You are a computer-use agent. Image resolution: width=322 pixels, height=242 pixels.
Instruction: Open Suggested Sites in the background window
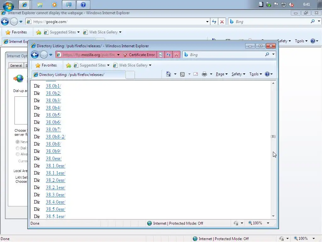(x=62, y=32)
